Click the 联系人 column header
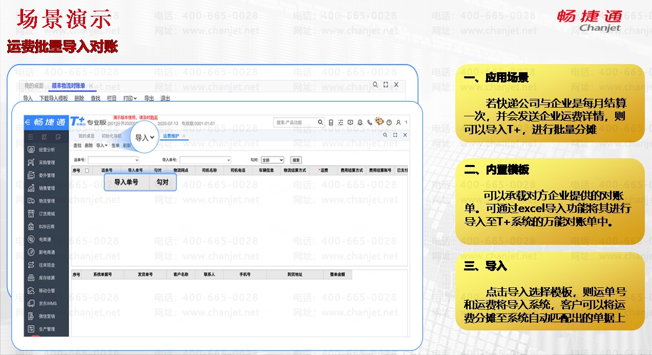The image size is (652, 355). (x=209, y=275)
